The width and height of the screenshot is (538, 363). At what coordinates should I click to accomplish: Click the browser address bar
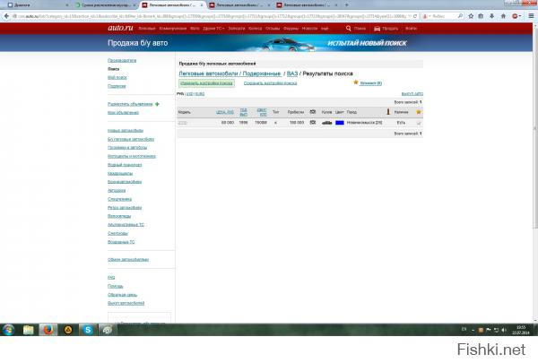pyautogui.click(x=224, y=16)
